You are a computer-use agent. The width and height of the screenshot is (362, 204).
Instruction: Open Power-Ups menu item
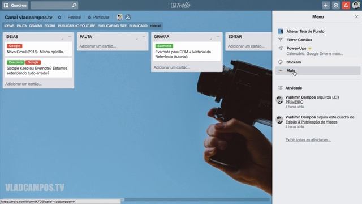318,51
